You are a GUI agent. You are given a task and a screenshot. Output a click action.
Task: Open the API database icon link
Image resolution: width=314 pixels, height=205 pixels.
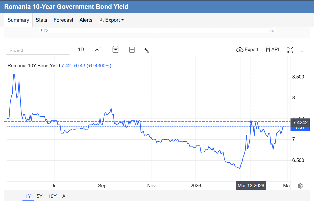tap(272, 50)
